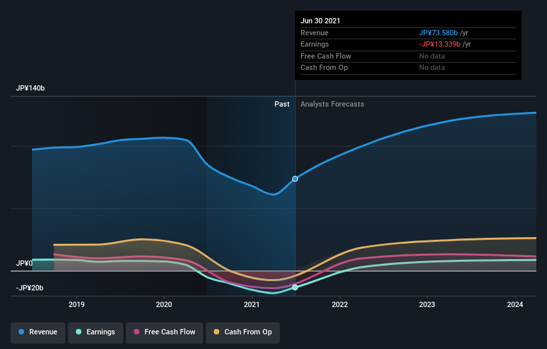Image resolution: width=547 pixels, height=349 pixels.
Task: Click the Revenue row label in tooltip
Action: point(314,33)
